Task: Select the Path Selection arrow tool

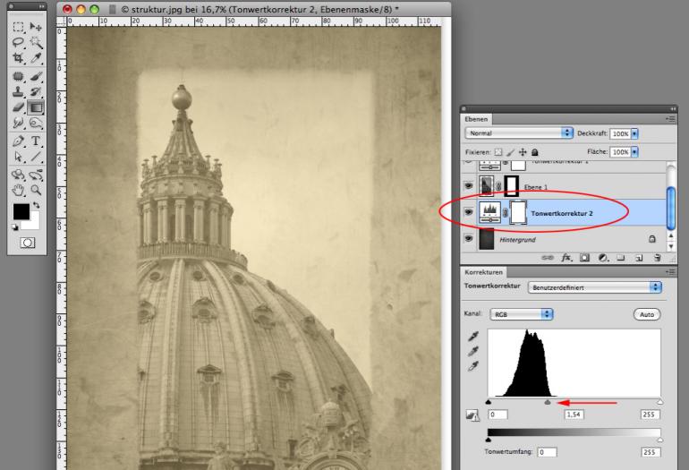Action: pos(18,156)
